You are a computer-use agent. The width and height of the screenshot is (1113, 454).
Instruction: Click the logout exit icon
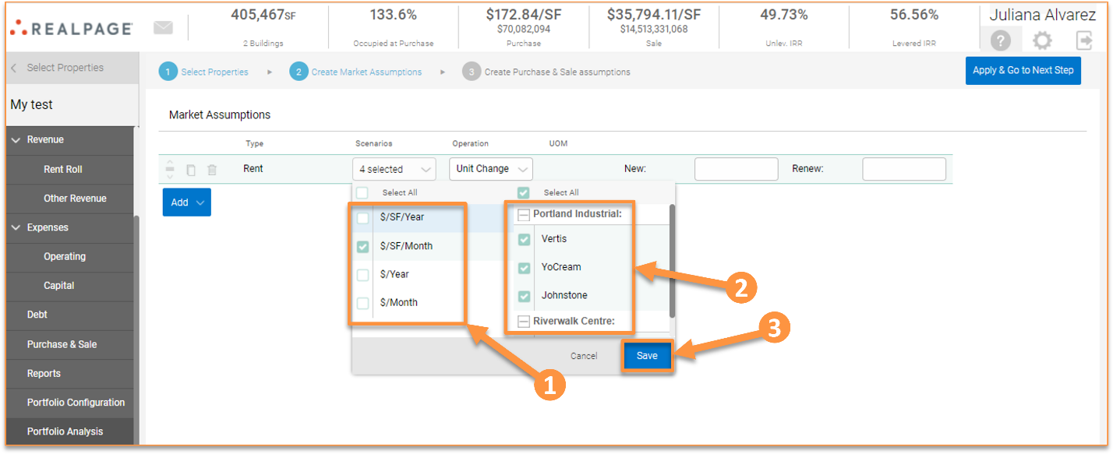(1084, 40)
